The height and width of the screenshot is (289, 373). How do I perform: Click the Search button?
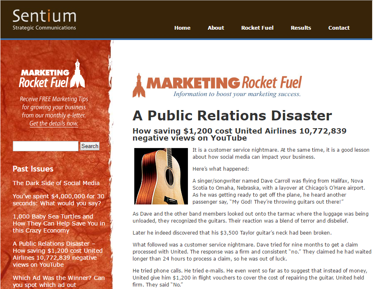tap(90, 146)
